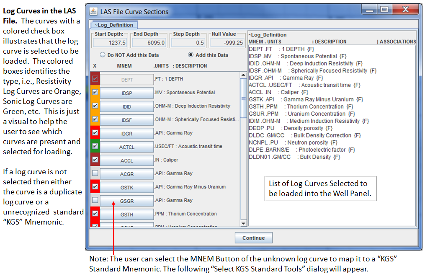This screenshot has width=425, height=279.
Task: Select 'ACCL .IN : Caliper {F}' line
Action: (x=278, y=92)
